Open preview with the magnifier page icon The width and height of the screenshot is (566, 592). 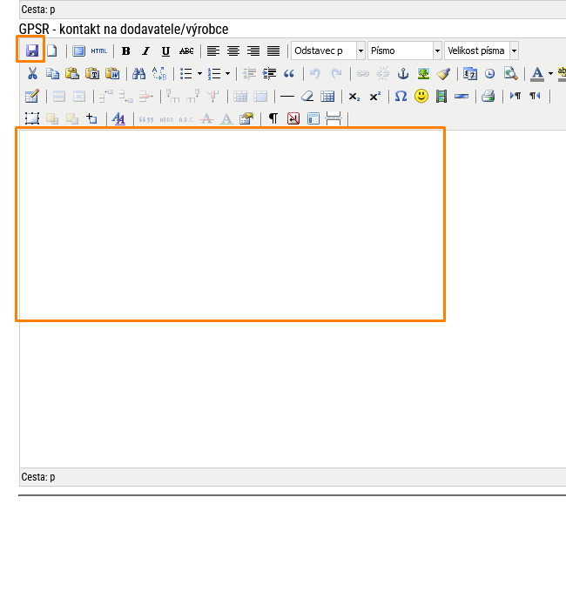pos(510,73)
